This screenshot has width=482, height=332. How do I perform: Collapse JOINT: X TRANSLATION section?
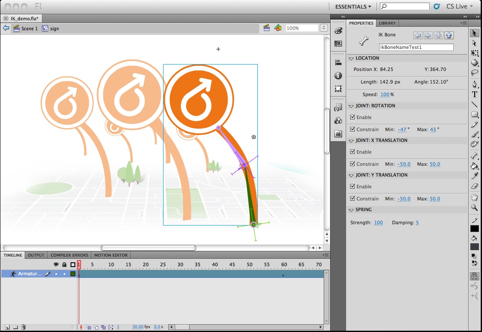pyautogui.click(x=351, y=141)
